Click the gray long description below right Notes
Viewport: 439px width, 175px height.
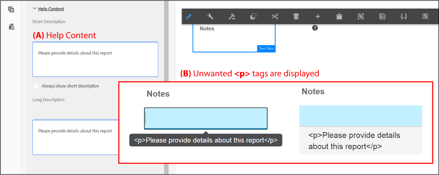click(361, 141)
